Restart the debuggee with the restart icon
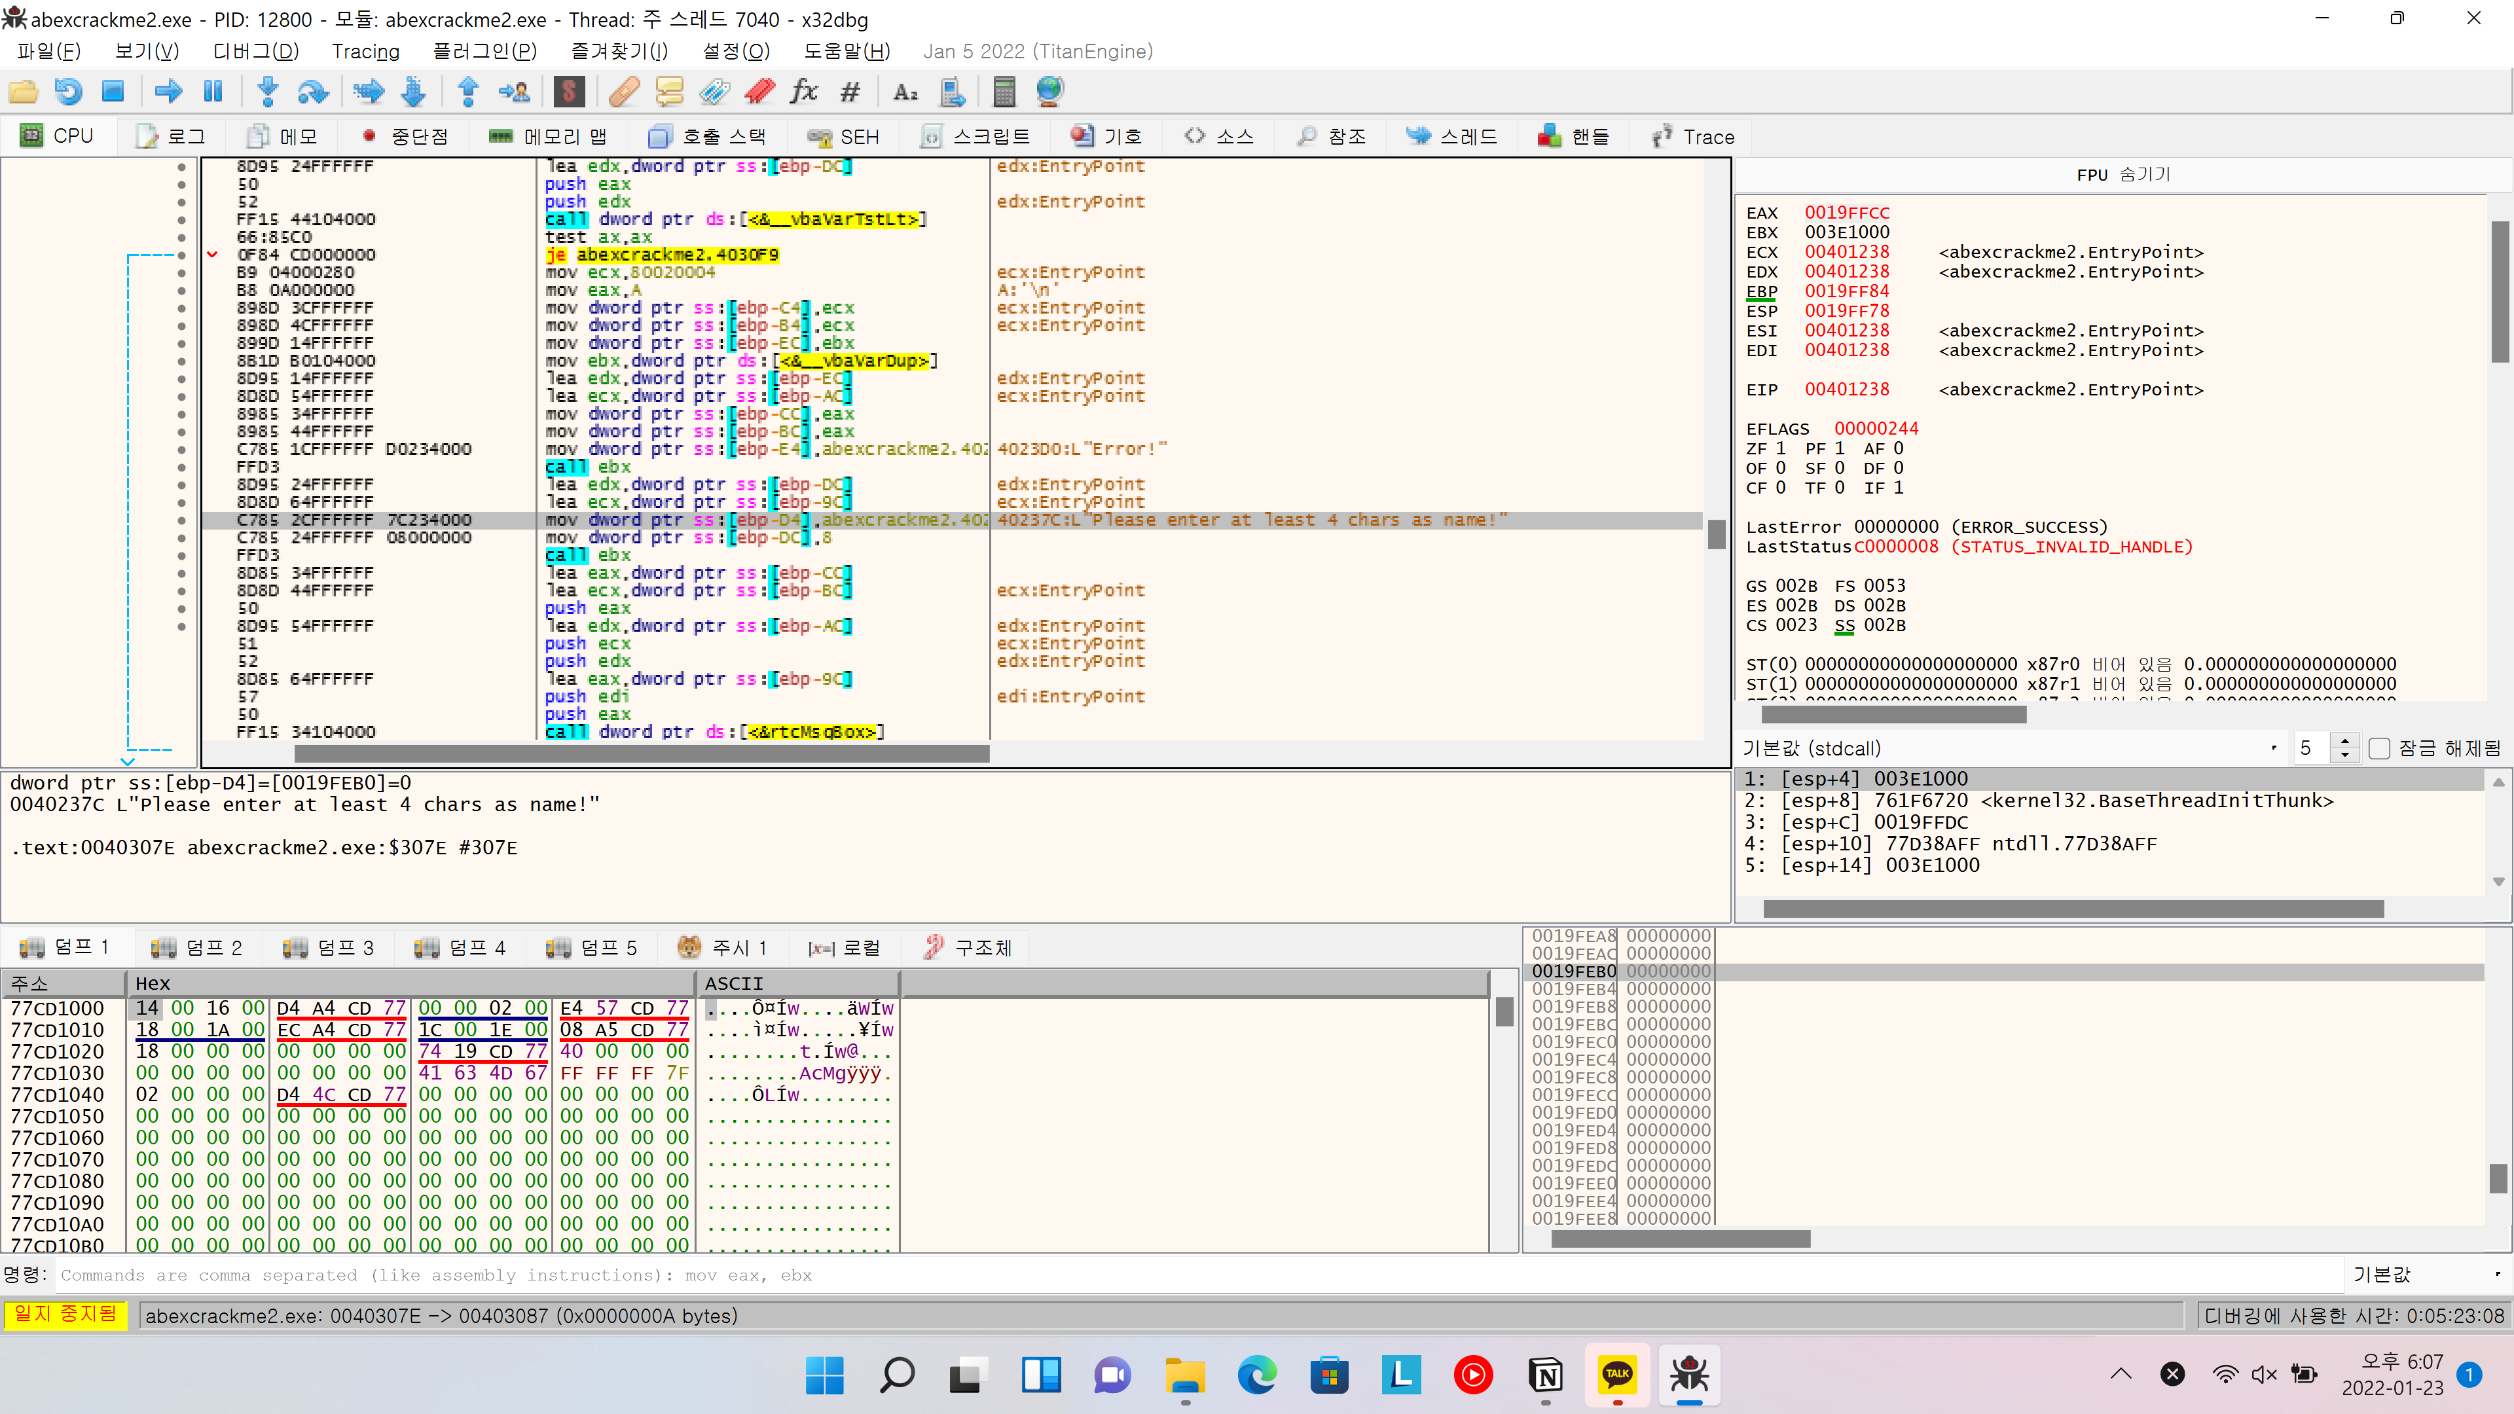2514x1414 pixels. pyautogui.click(x=68, y=92)
